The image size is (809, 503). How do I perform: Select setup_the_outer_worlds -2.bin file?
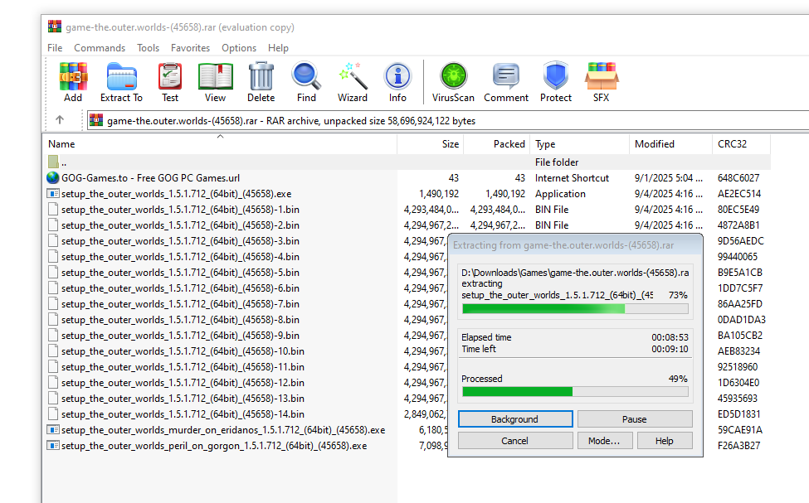[180, 225]
